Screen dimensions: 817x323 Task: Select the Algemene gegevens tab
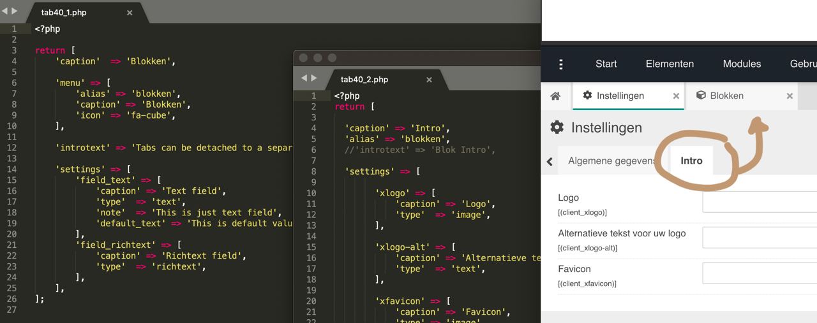[x=611, y=161]
